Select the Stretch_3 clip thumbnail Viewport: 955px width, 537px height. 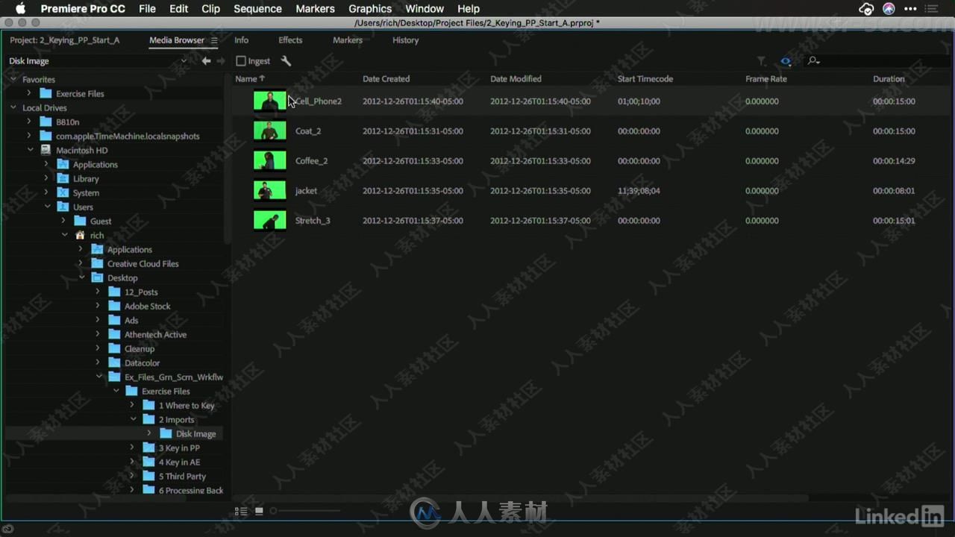point(269,220)
